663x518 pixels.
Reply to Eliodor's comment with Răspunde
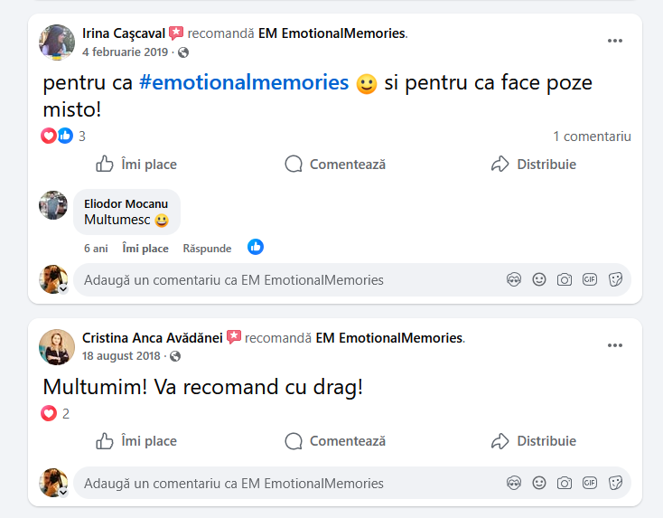pos(207,248)
